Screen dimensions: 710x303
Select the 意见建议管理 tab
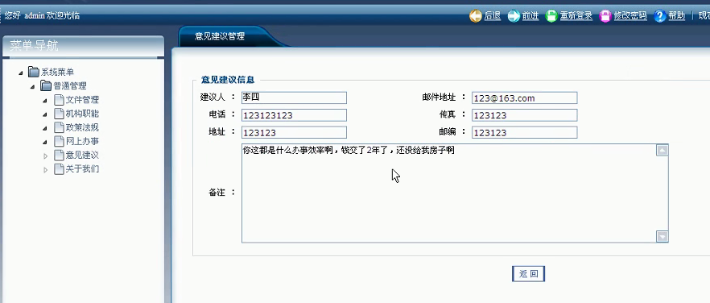[220, 36]
